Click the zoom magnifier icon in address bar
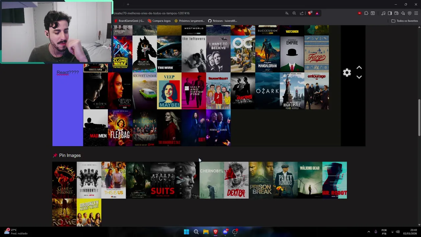The image size is (421, 237). click(294, 13)
